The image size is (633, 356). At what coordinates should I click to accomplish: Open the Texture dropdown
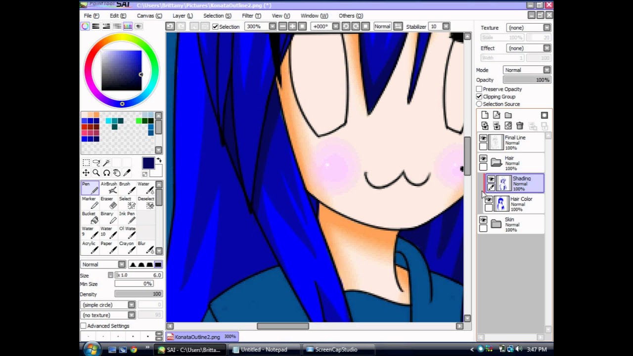pos(547,28)
